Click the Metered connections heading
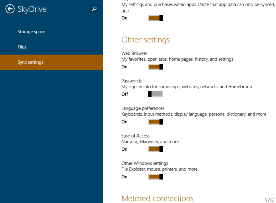The width and height of the screenshot is (276, 203). point(158,198)
